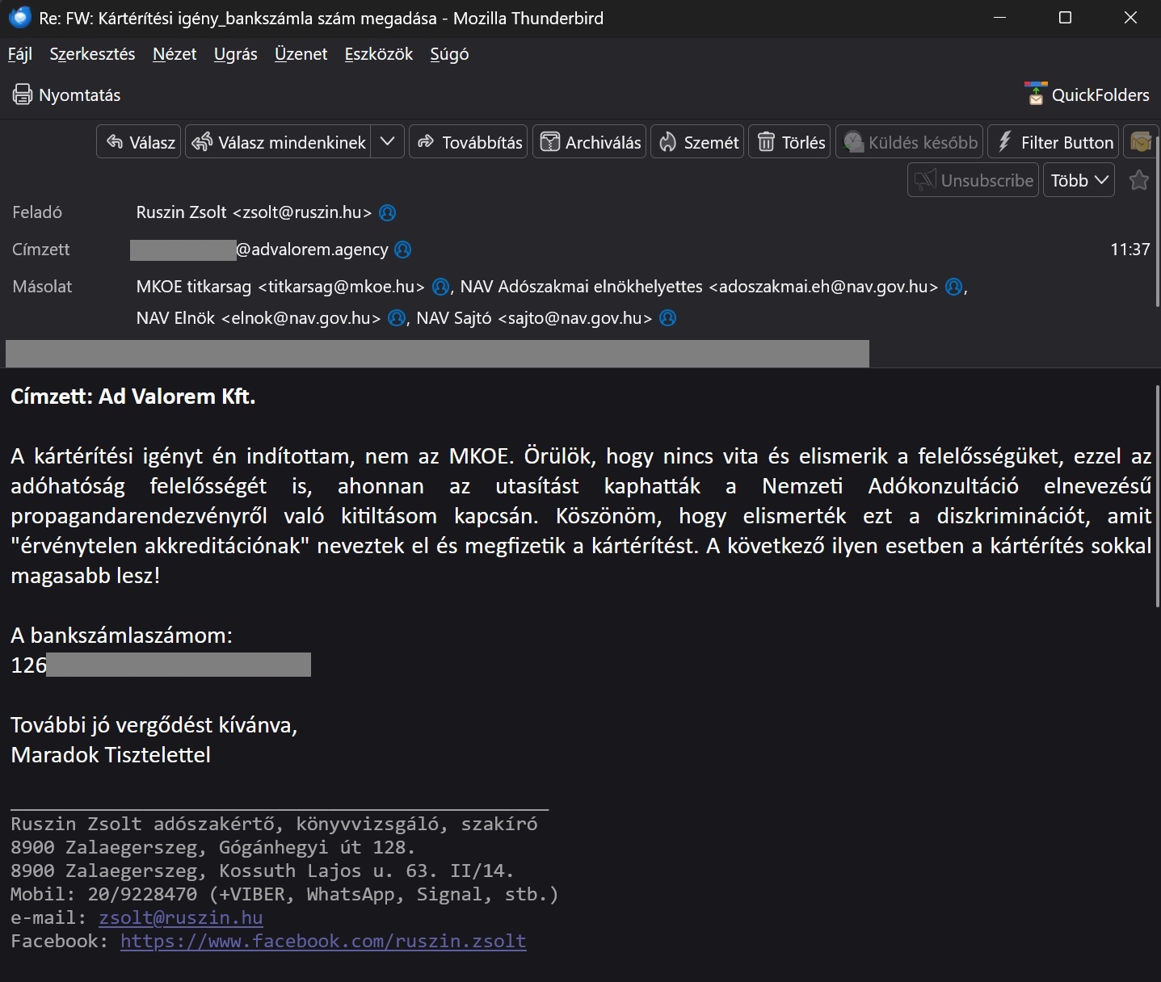Print the email using Nyomtatás
This screenshot has height=982, width=1161.
(x=67, y=95)
